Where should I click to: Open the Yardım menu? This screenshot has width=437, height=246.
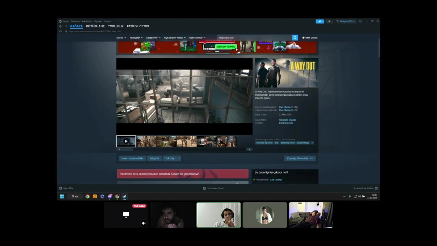click(107, 21)
